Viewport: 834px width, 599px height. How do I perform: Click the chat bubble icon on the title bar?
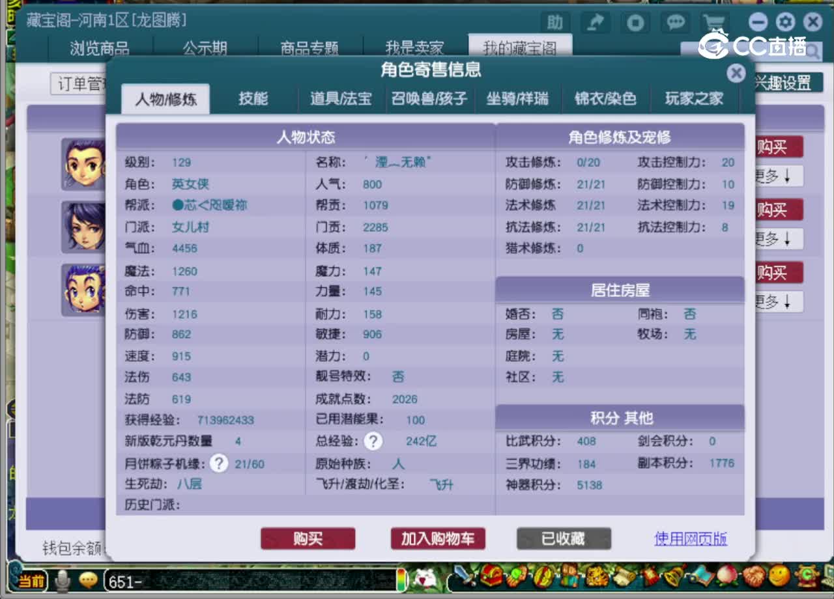click(675, 22)
